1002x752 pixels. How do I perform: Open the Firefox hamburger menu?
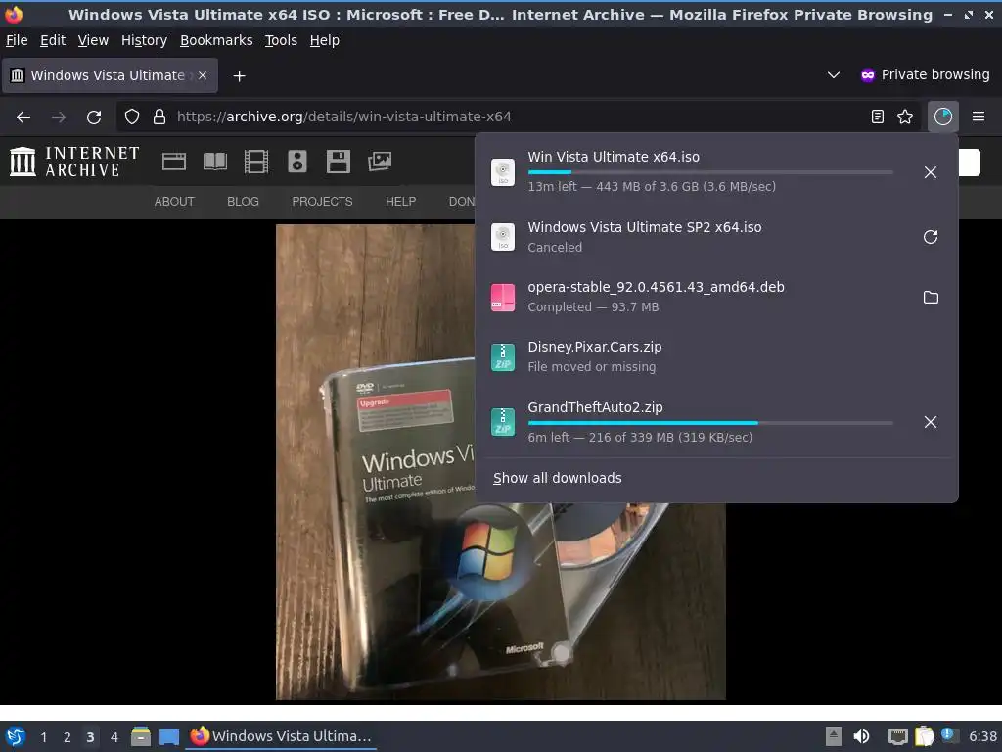pos(978,117)
